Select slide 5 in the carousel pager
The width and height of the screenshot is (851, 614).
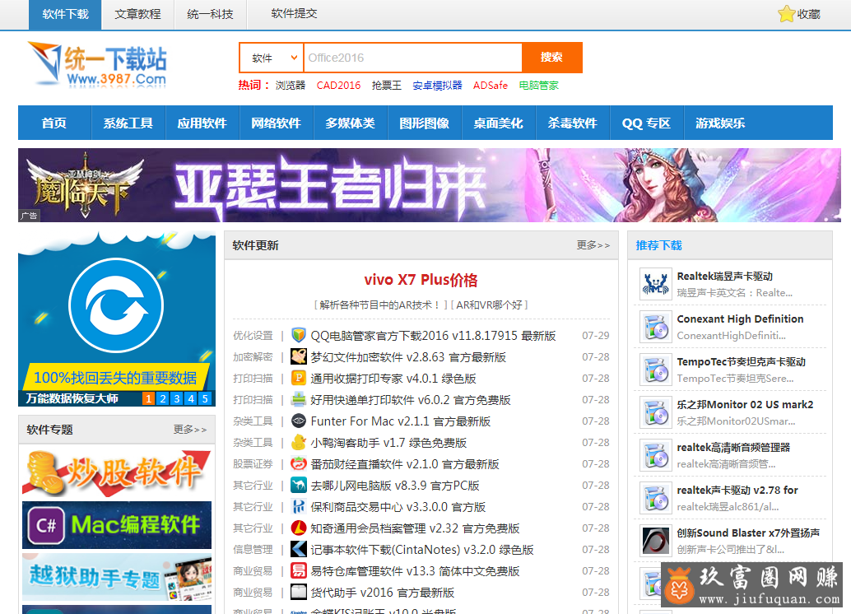[x=205, y=398]
